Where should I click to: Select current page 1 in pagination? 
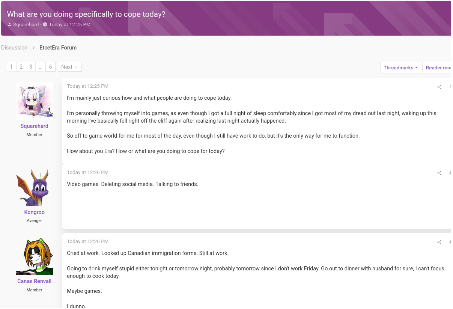(x=11, y=67)
